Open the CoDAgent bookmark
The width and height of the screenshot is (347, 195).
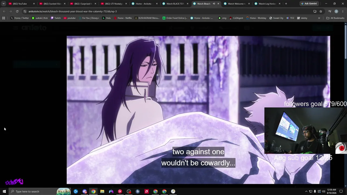236,18
